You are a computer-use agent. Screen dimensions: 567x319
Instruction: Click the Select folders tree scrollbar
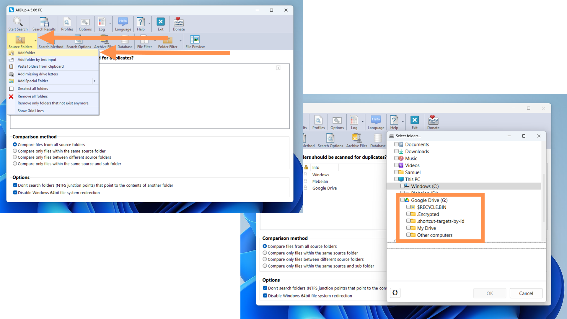click(x=544, y=198)
